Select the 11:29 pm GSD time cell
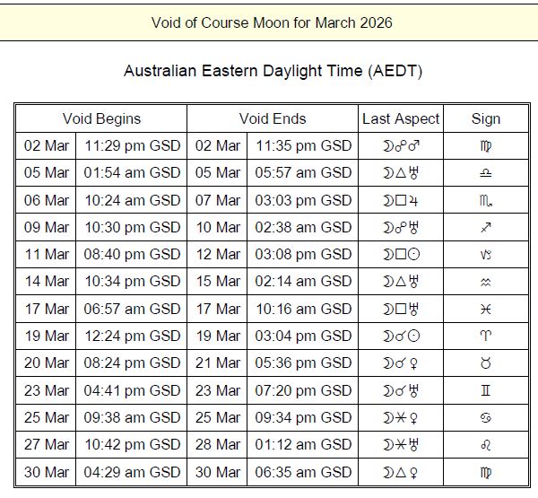Screen dimensions: 538x498 (x=132, y=145)
